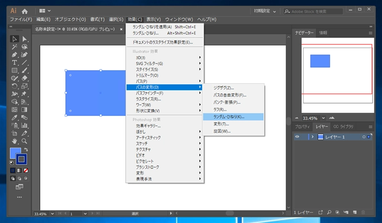Select the Width/Warp tool

coord(14,94)
